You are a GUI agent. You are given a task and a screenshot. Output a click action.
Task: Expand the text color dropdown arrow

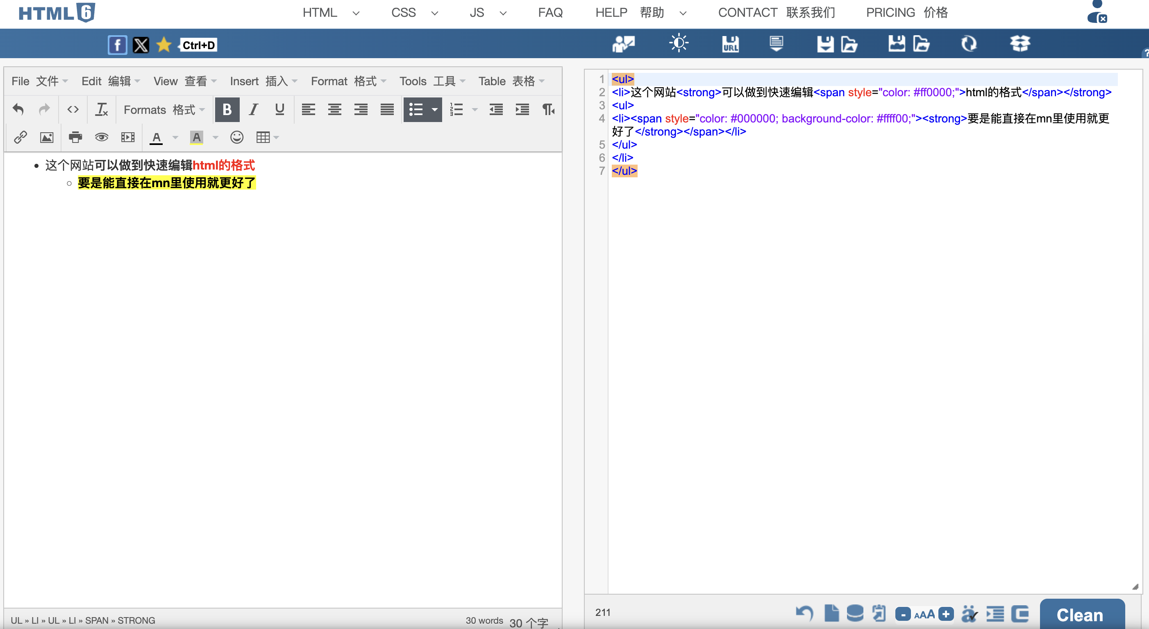click(x=175, y=137)
